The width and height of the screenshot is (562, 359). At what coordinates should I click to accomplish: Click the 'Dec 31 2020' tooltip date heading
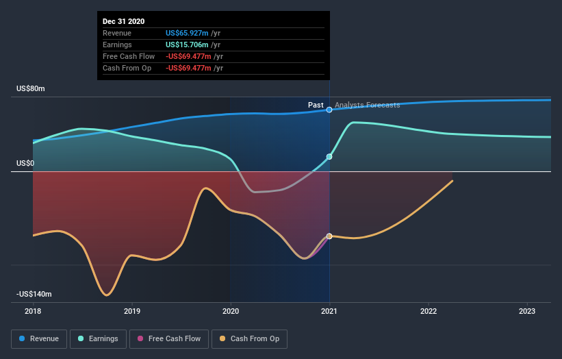[124, 21]
